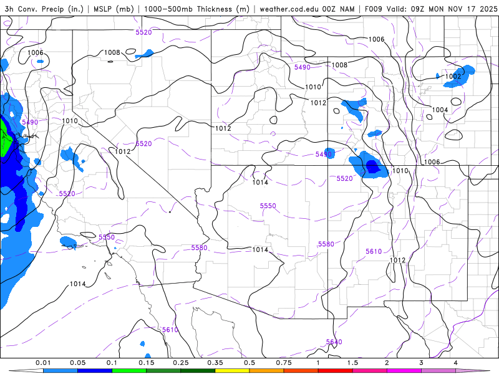The image size is (499, 374).
Task: Click the '1002' pressure contour label
Action: [x=453, y=76]
